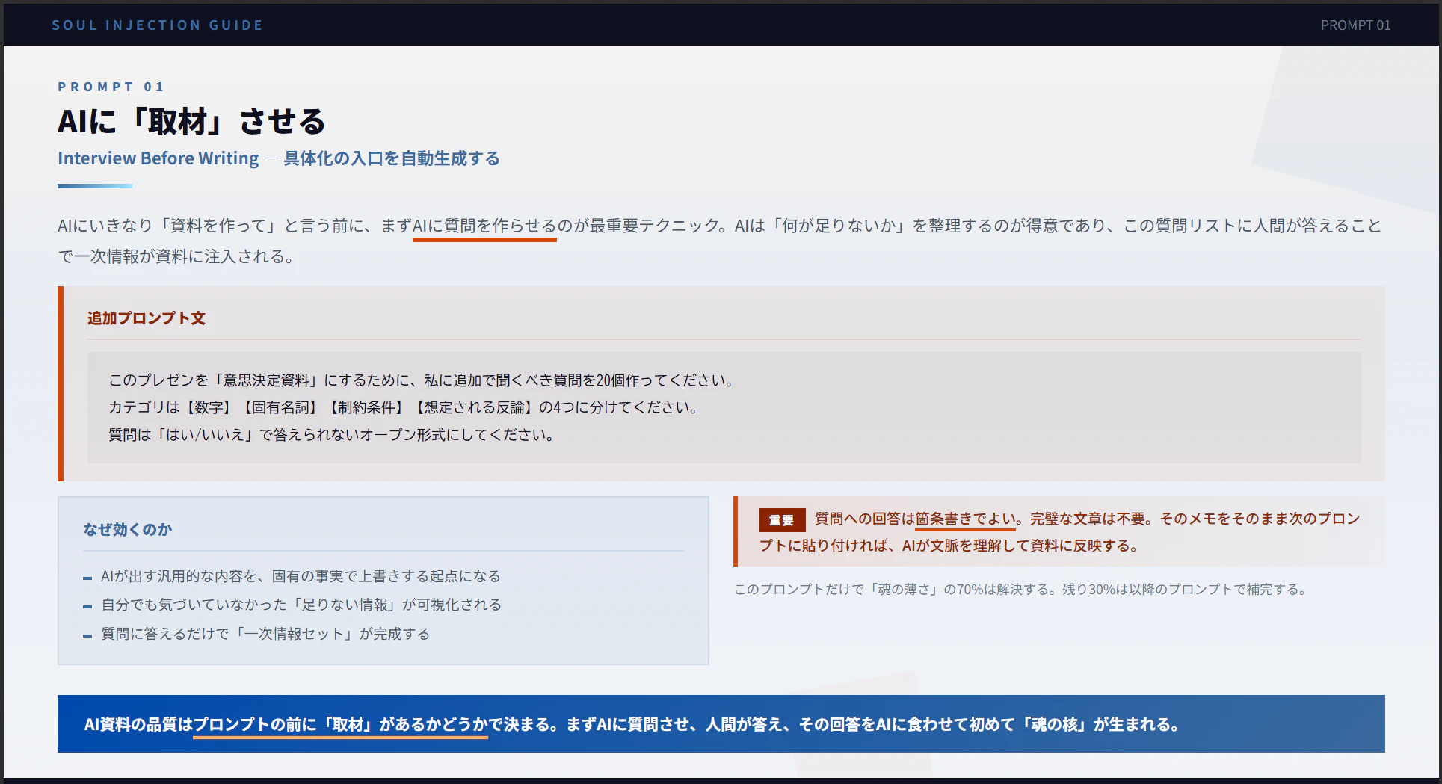This screenshot has width=1442, height=784.
Task: Click the small PROMPT 01 label above the title
Action: [111, 87]
